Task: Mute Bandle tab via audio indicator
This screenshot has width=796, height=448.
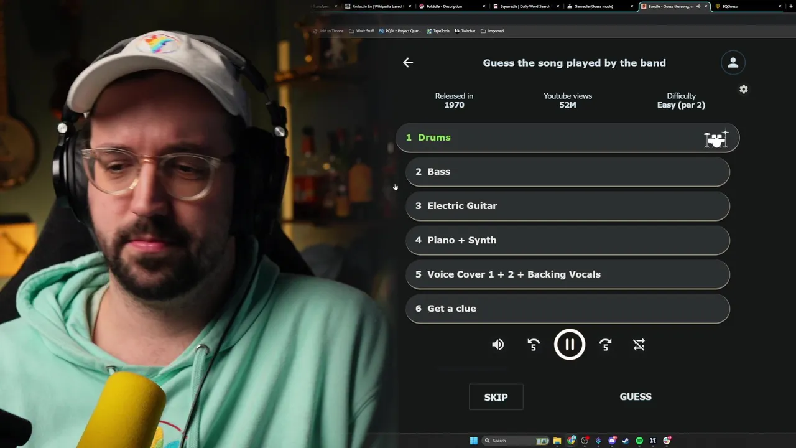Action: pos(698,6)
